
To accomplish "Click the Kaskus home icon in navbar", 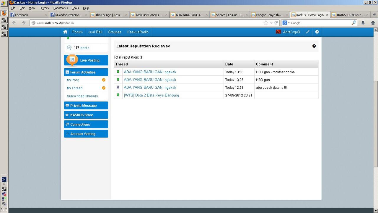I will click(65, 32).
